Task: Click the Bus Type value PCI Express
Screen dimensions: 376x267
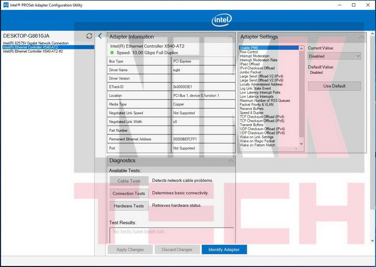Action: point(182,62)
